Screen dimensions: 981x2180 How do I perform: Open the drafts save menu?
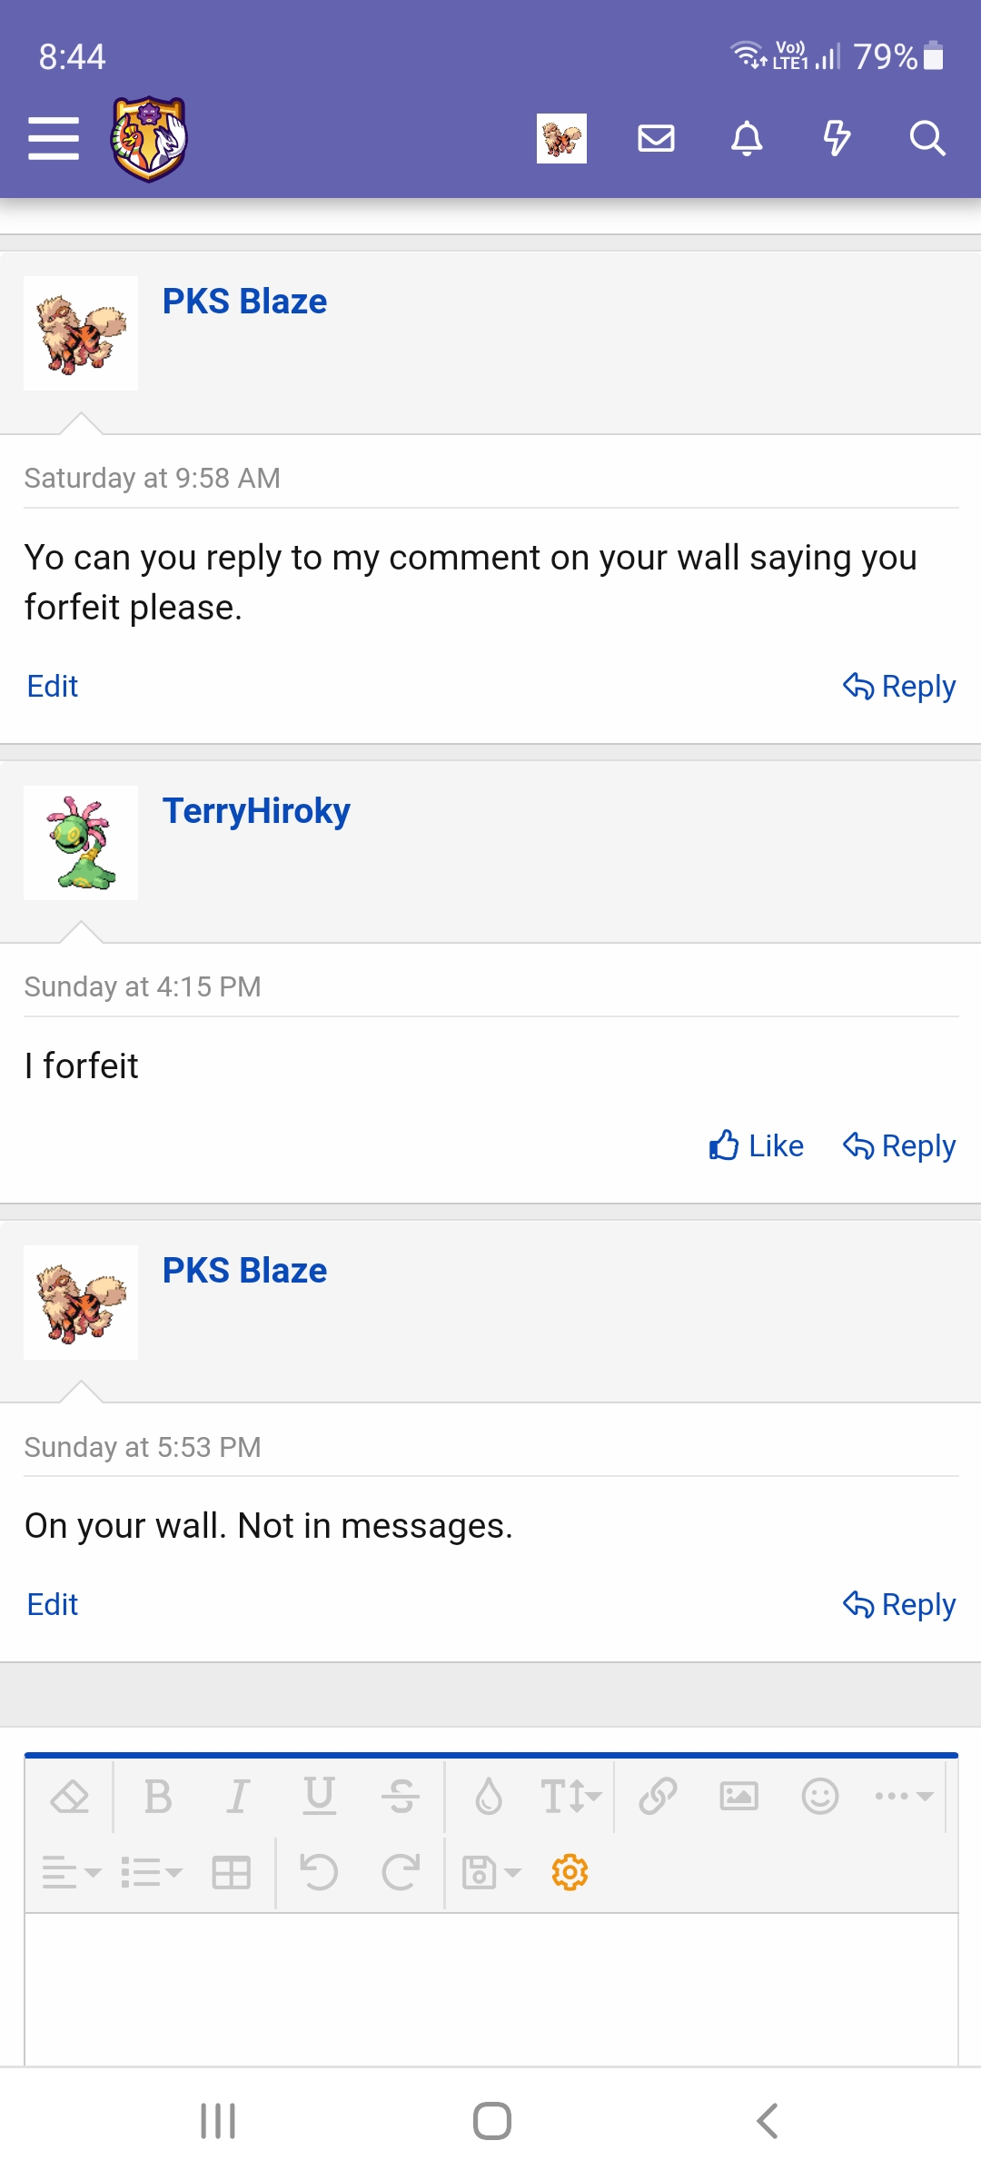pos(491,1873)
